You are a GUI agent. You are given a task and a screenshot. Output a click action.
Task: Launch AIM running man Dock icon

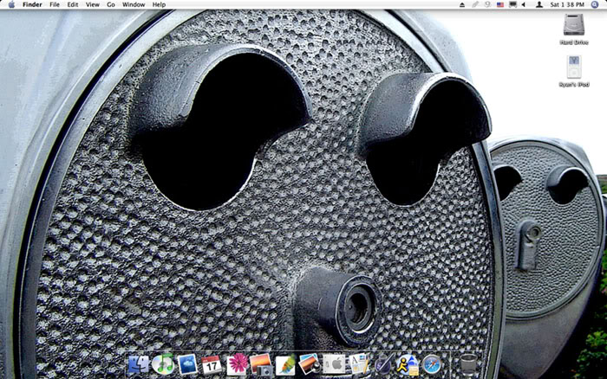click(408, 364)
